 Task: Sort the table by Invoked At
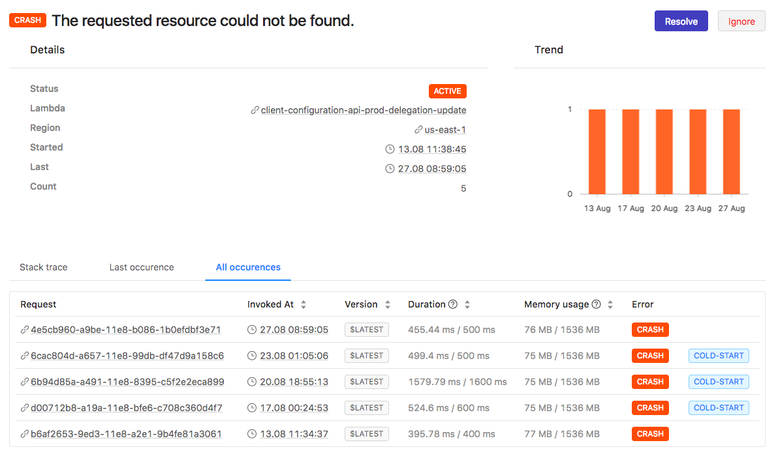tap(303, 304)
